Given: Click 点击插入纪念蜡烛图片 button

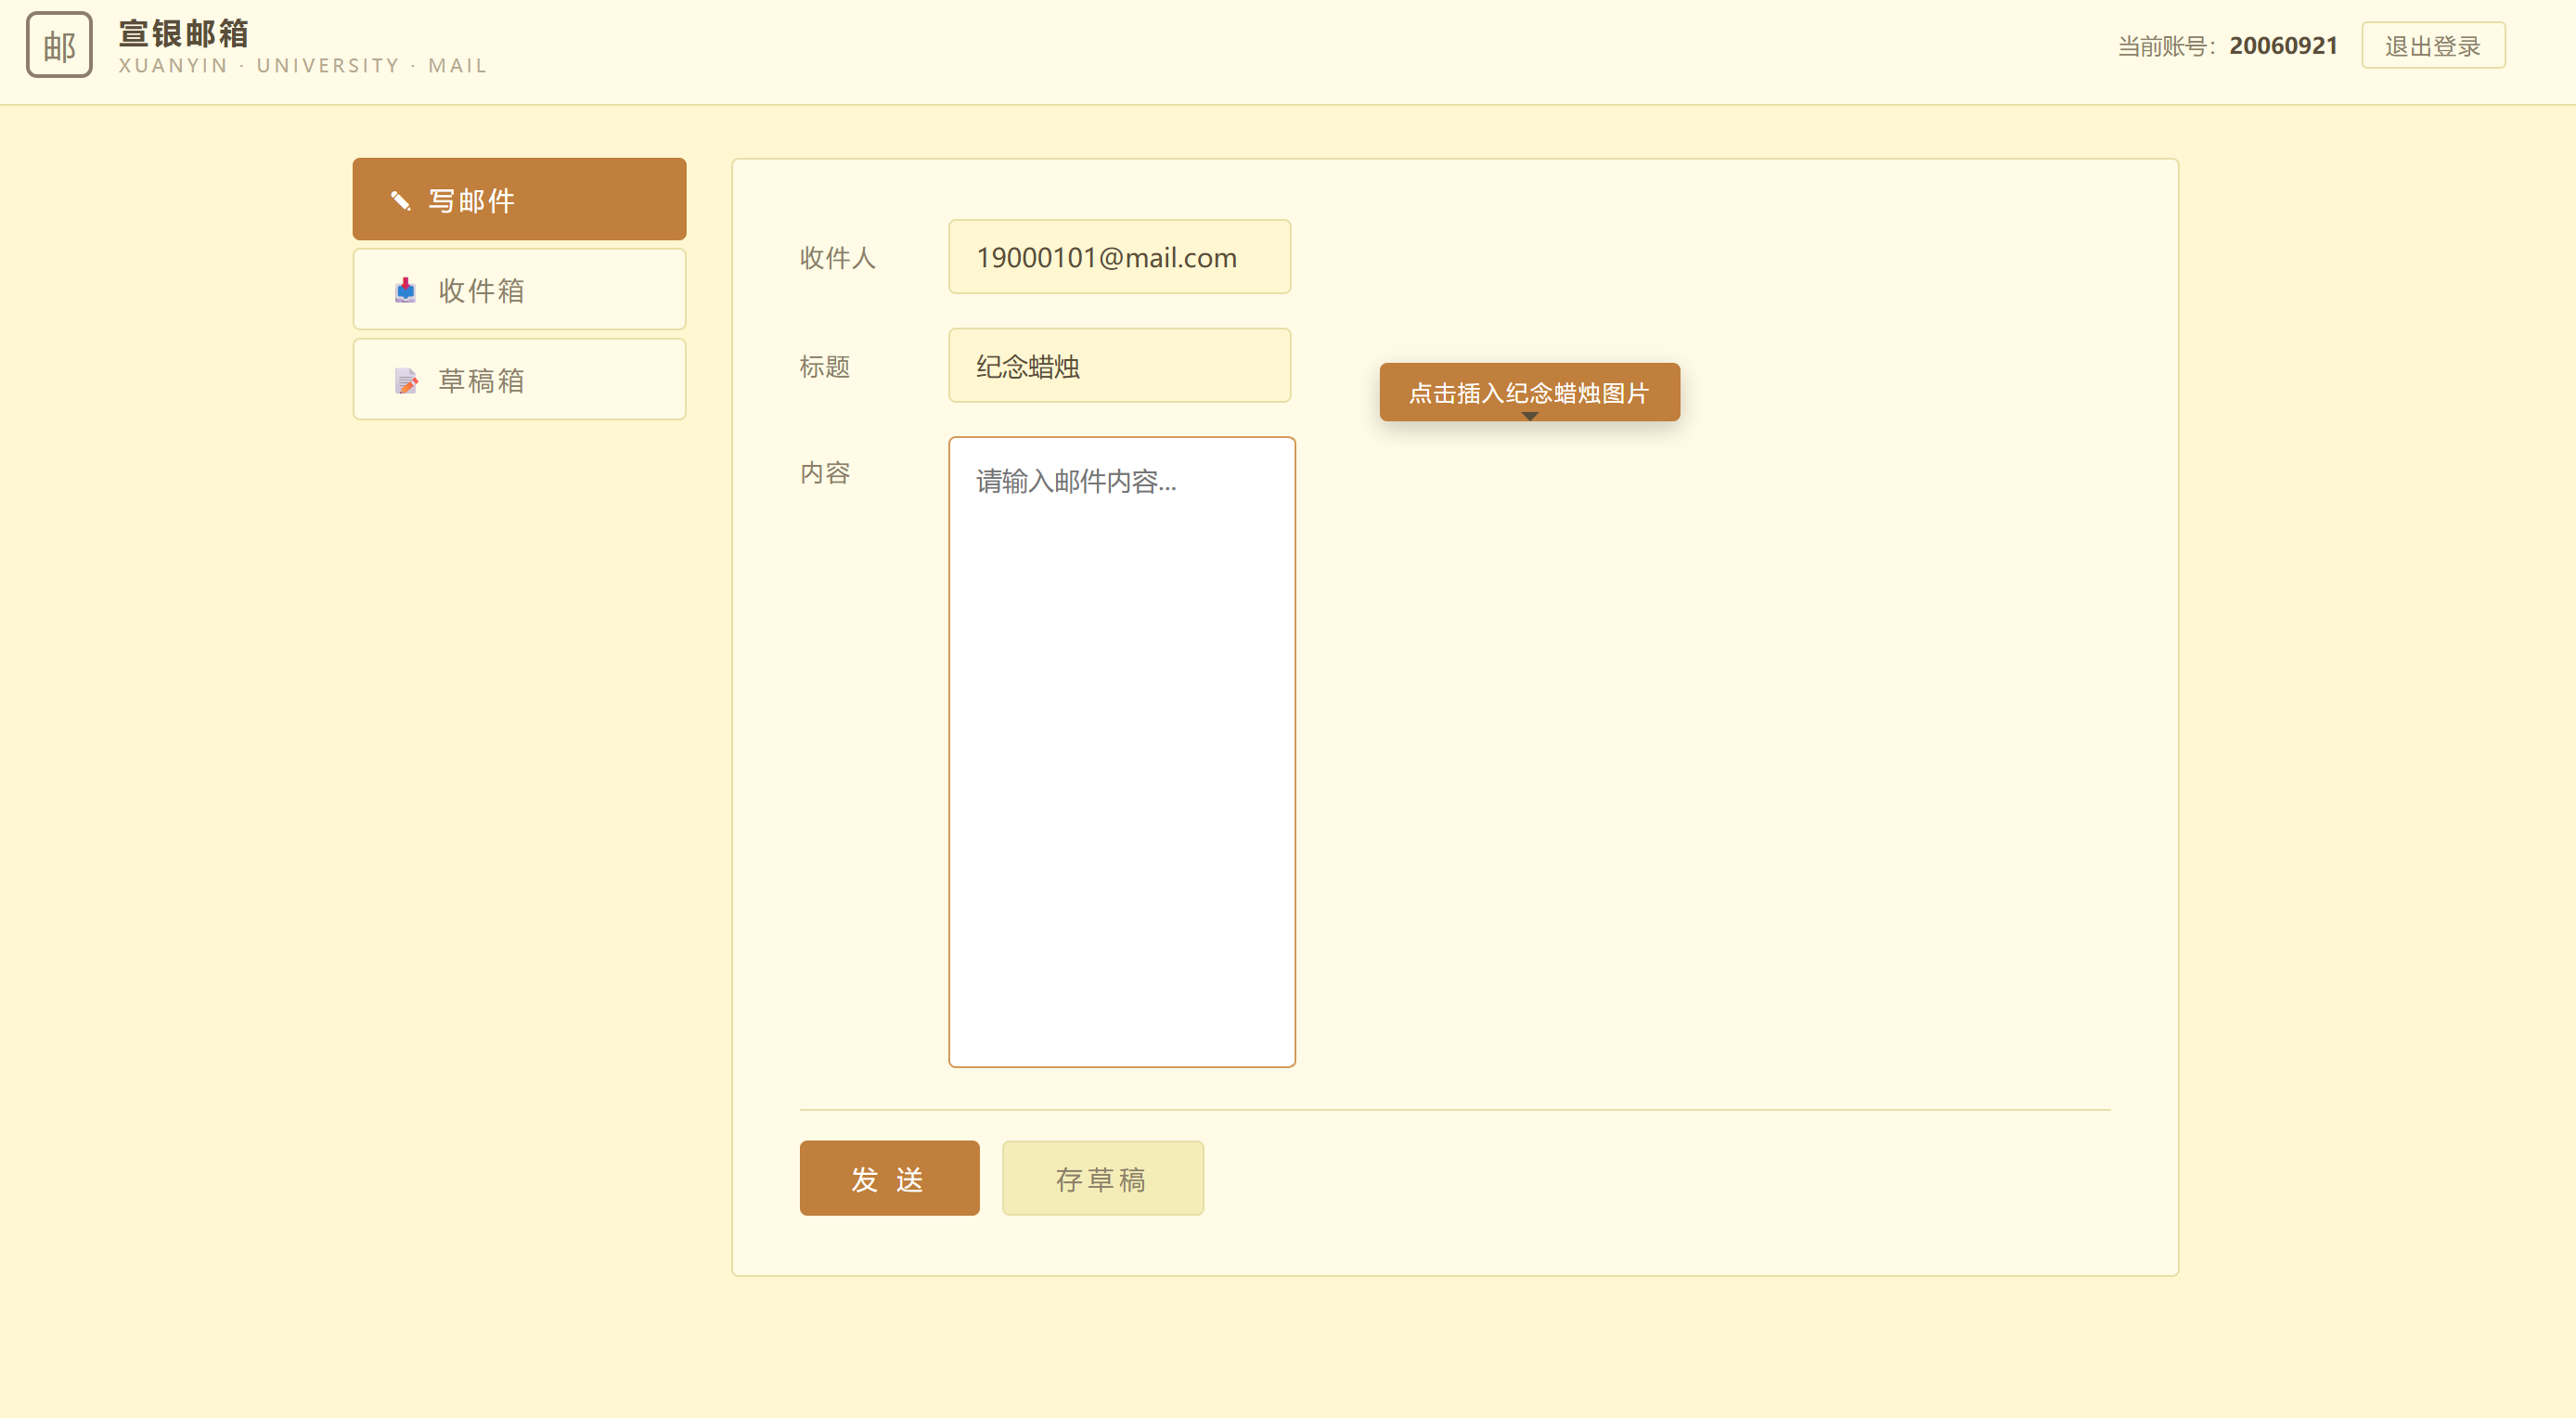Looking at the screenshot, I should [1529, 392].
